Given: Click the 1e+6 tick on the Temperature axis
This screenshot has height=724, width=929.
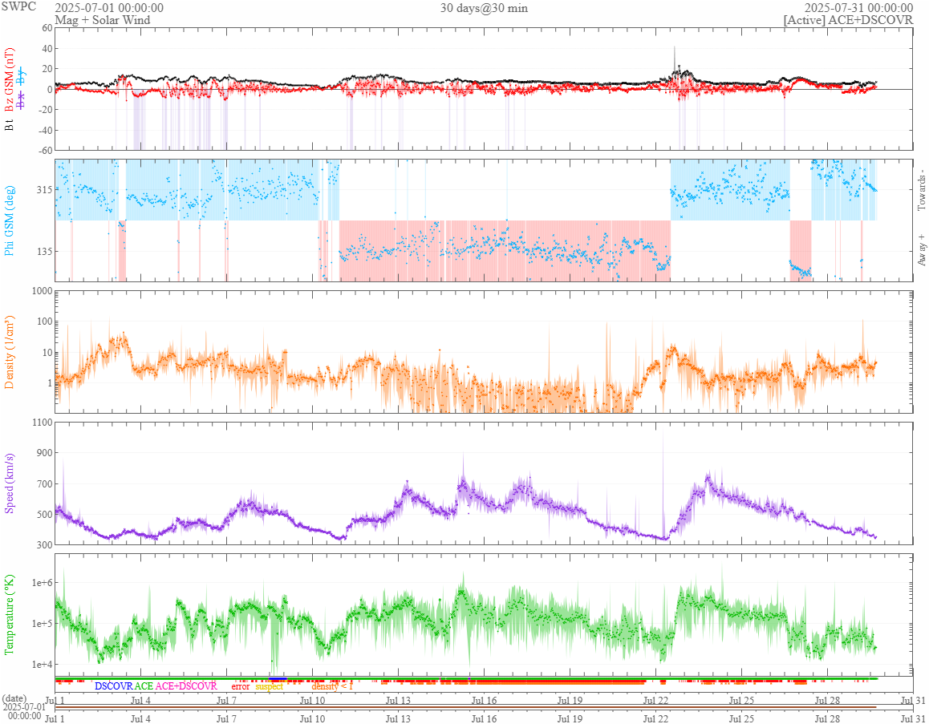Looking at the screenshot, I should tap(43, 583).
